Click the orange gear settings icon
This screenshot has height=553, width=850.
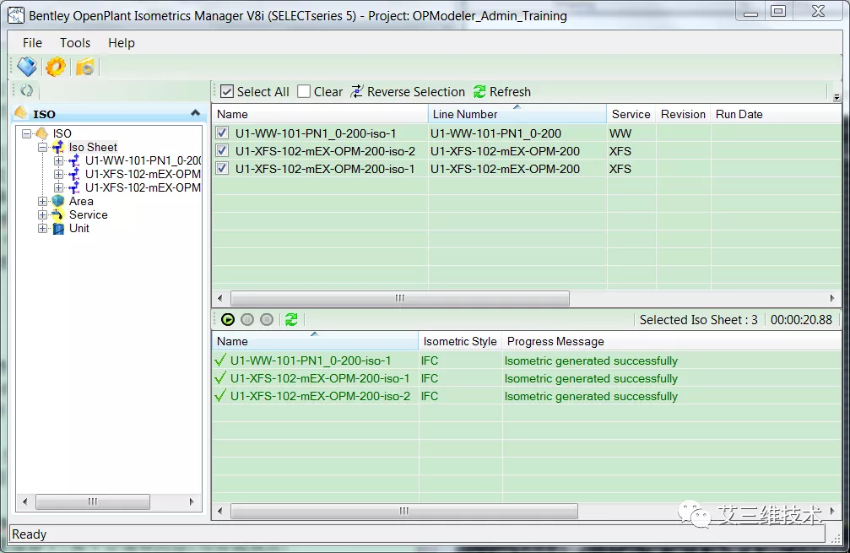(56, 67)
